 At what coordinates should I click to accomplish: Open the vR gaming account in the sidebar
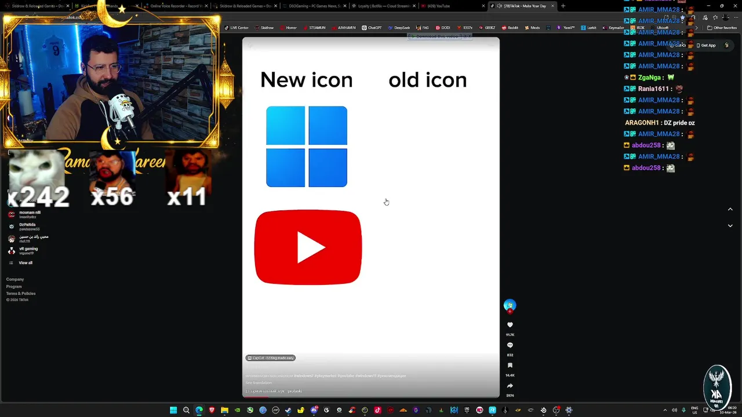(x=24, y=251)
